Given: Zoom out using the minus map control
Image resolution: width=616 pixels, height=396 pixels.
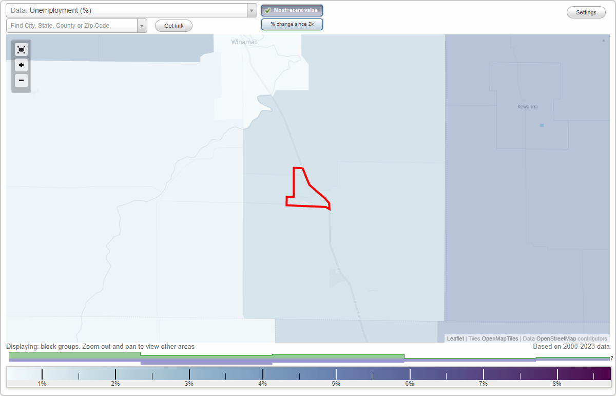Looking at the screenshot, I should [21, 81].
